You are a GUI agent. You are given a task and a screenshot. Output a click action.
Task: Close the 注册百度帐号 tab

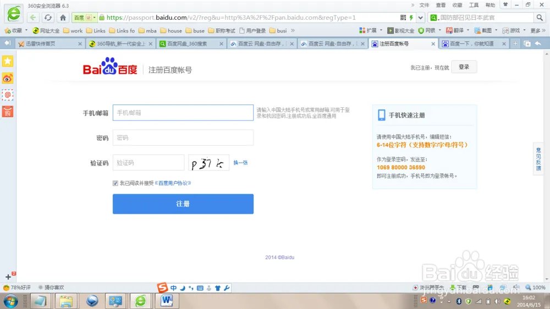click(x=433, y=44)
